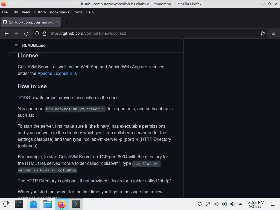
Task: Click the 'man doc/collab-vm-server.1' code snippet
Action: [75, 109]
